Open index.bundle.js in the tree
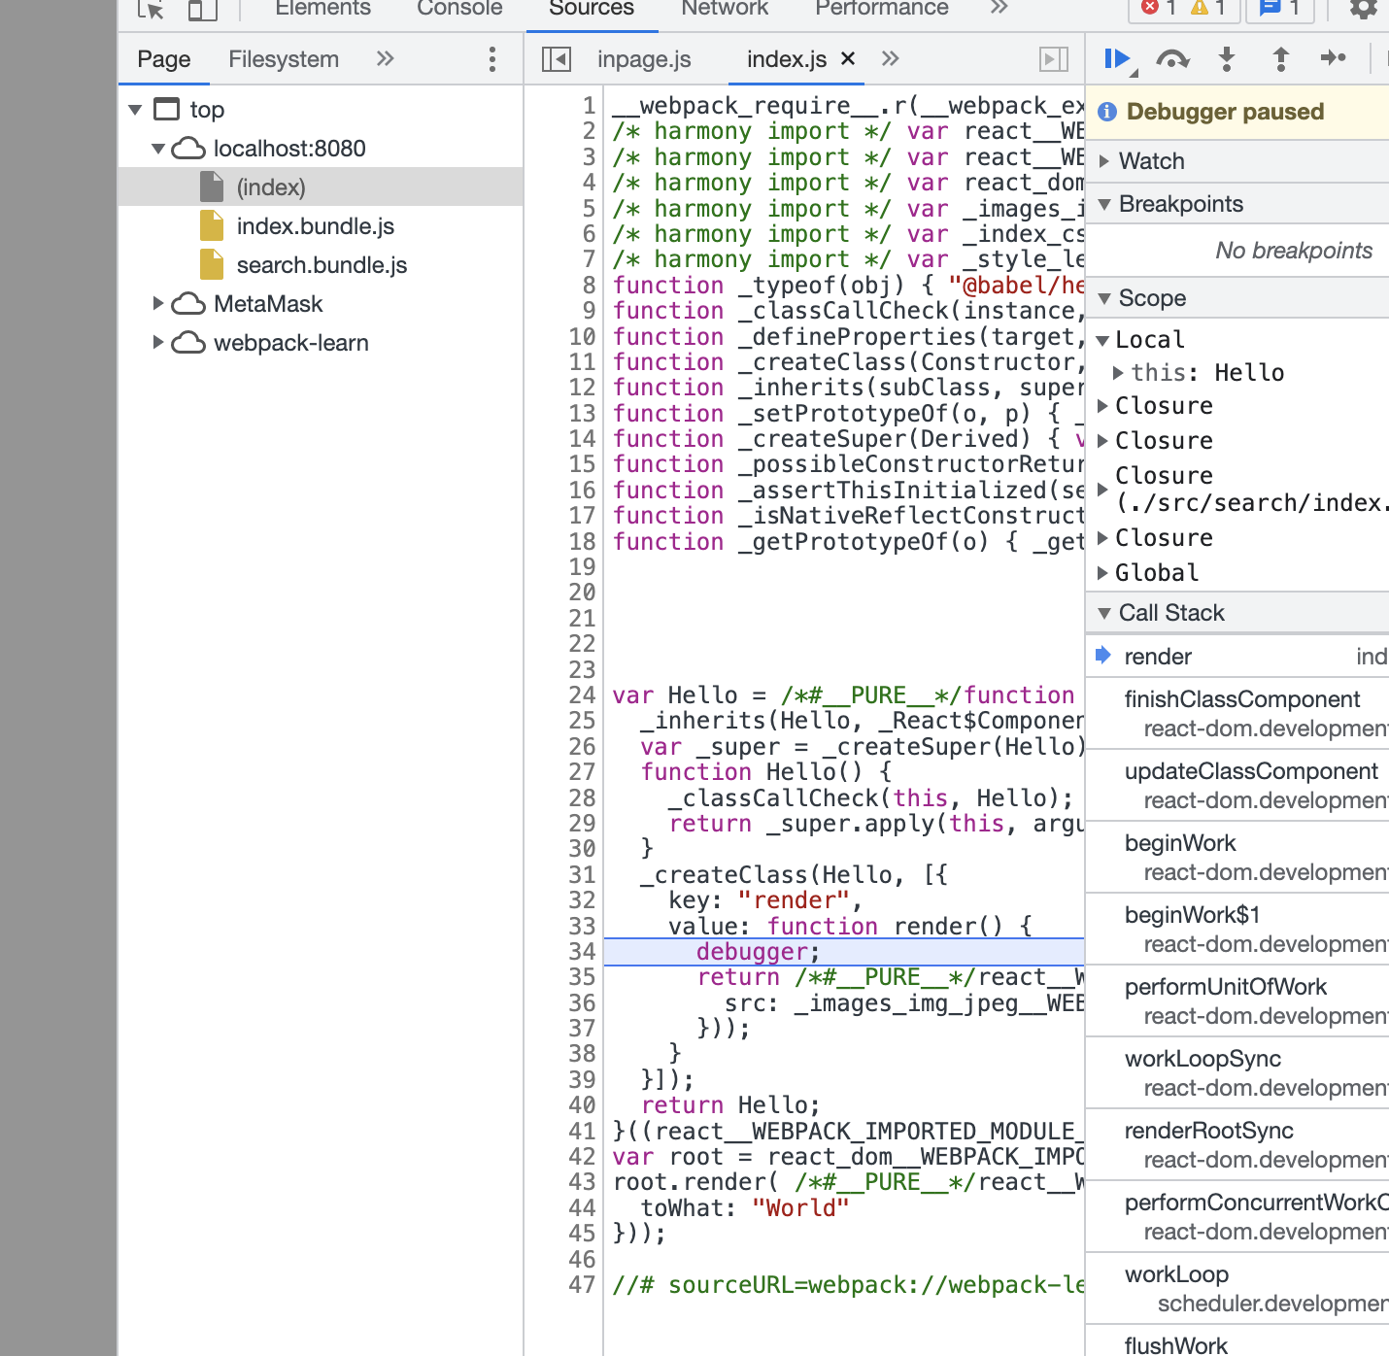This screenshot has height=1356, width=1389. [316, 226]
